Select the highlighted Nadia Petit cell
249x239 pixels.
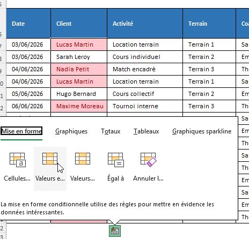(79, 69)
